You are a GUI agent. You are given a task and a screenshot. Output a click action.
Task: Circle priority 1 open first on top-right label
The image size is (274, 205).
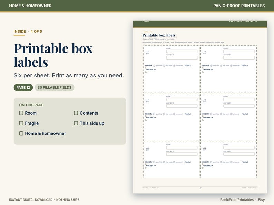[x=211, y=66]
